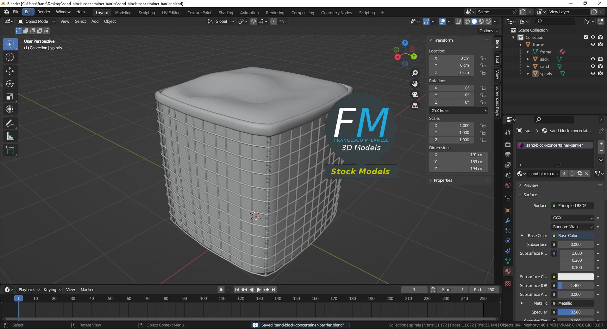Open the viewport Options popover
This screenshot has width=607, height=329.
[x=488, y=31]
